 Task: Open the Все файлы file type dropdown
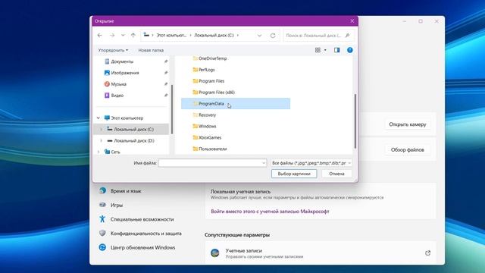tap(311, 163)
